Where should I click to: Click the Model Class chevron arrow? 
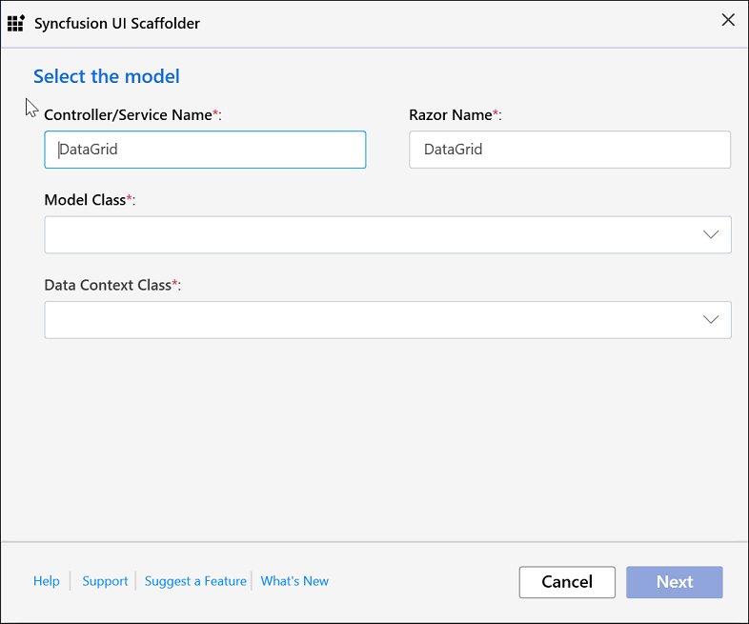711,235
